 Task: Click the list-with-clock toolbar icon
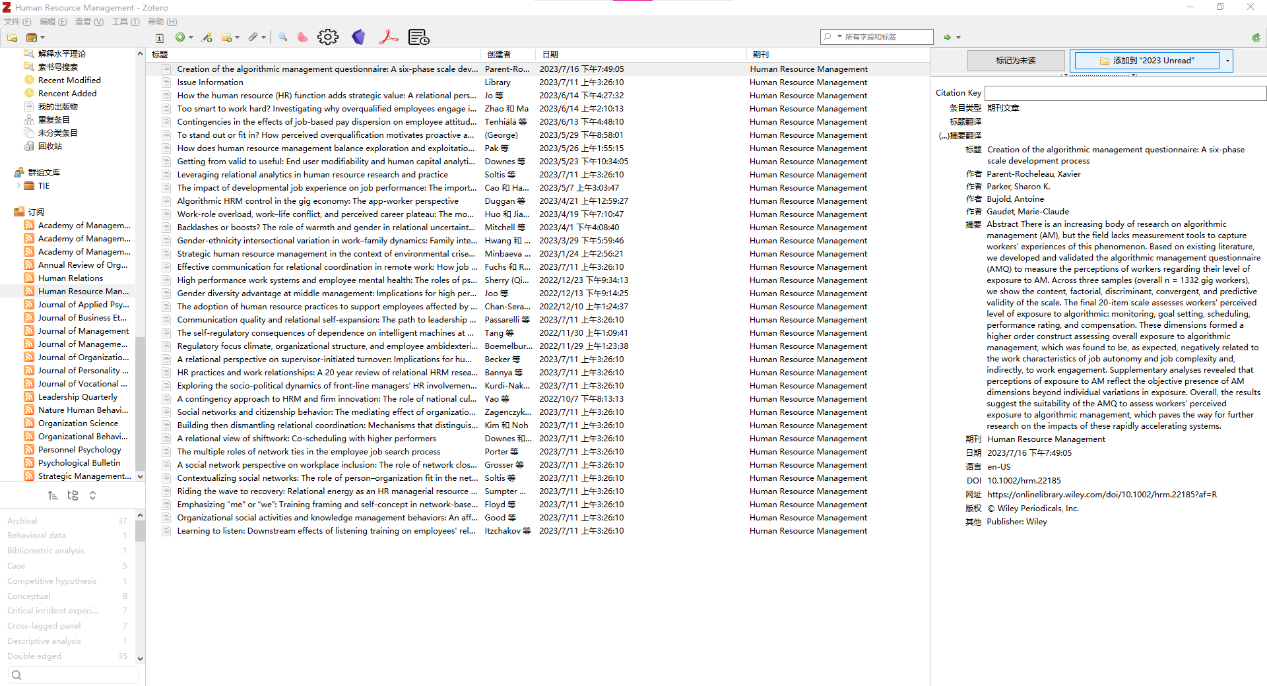[418, 37]
